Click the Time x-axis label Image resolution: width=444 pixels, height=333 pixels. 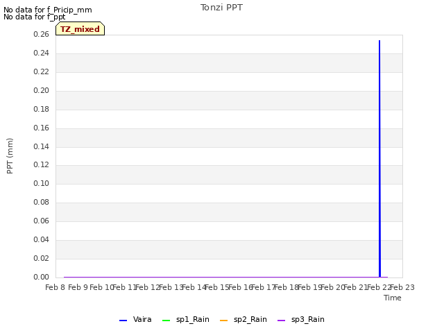[x=393, y=298]
